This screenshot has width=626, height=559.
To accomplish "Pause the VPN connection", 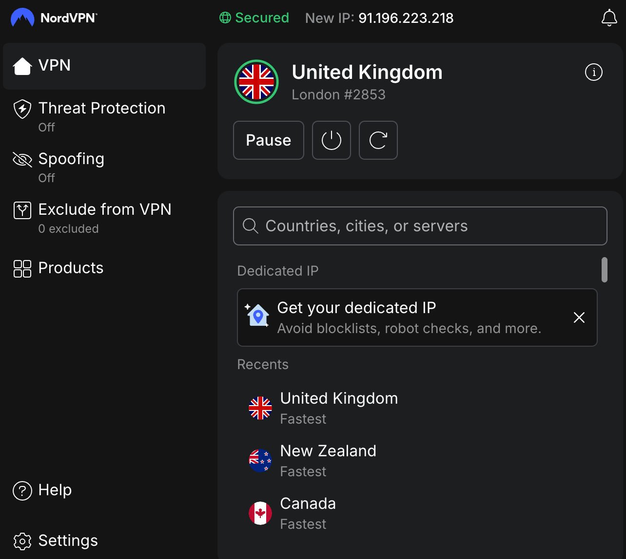I will tap(269, 140).
